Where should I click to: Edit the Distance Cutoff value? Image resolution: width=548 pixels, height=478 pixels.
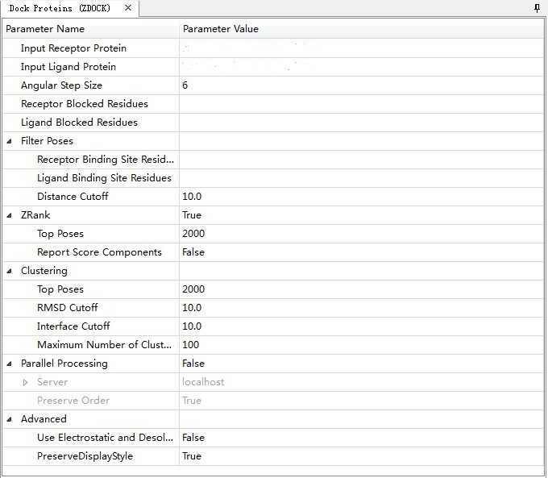click(x=361, y=197)
